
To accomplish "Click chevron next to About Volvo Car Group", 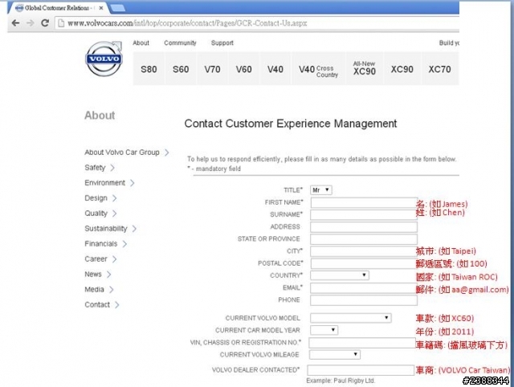I will pyautogui.click(x=166, y=153).
